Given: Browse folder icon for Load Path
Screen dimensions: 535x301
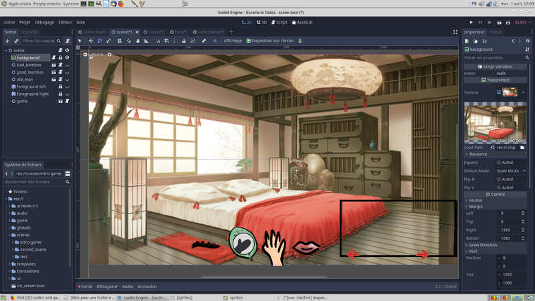Looking at the screenshot, I should click(522, 147).
